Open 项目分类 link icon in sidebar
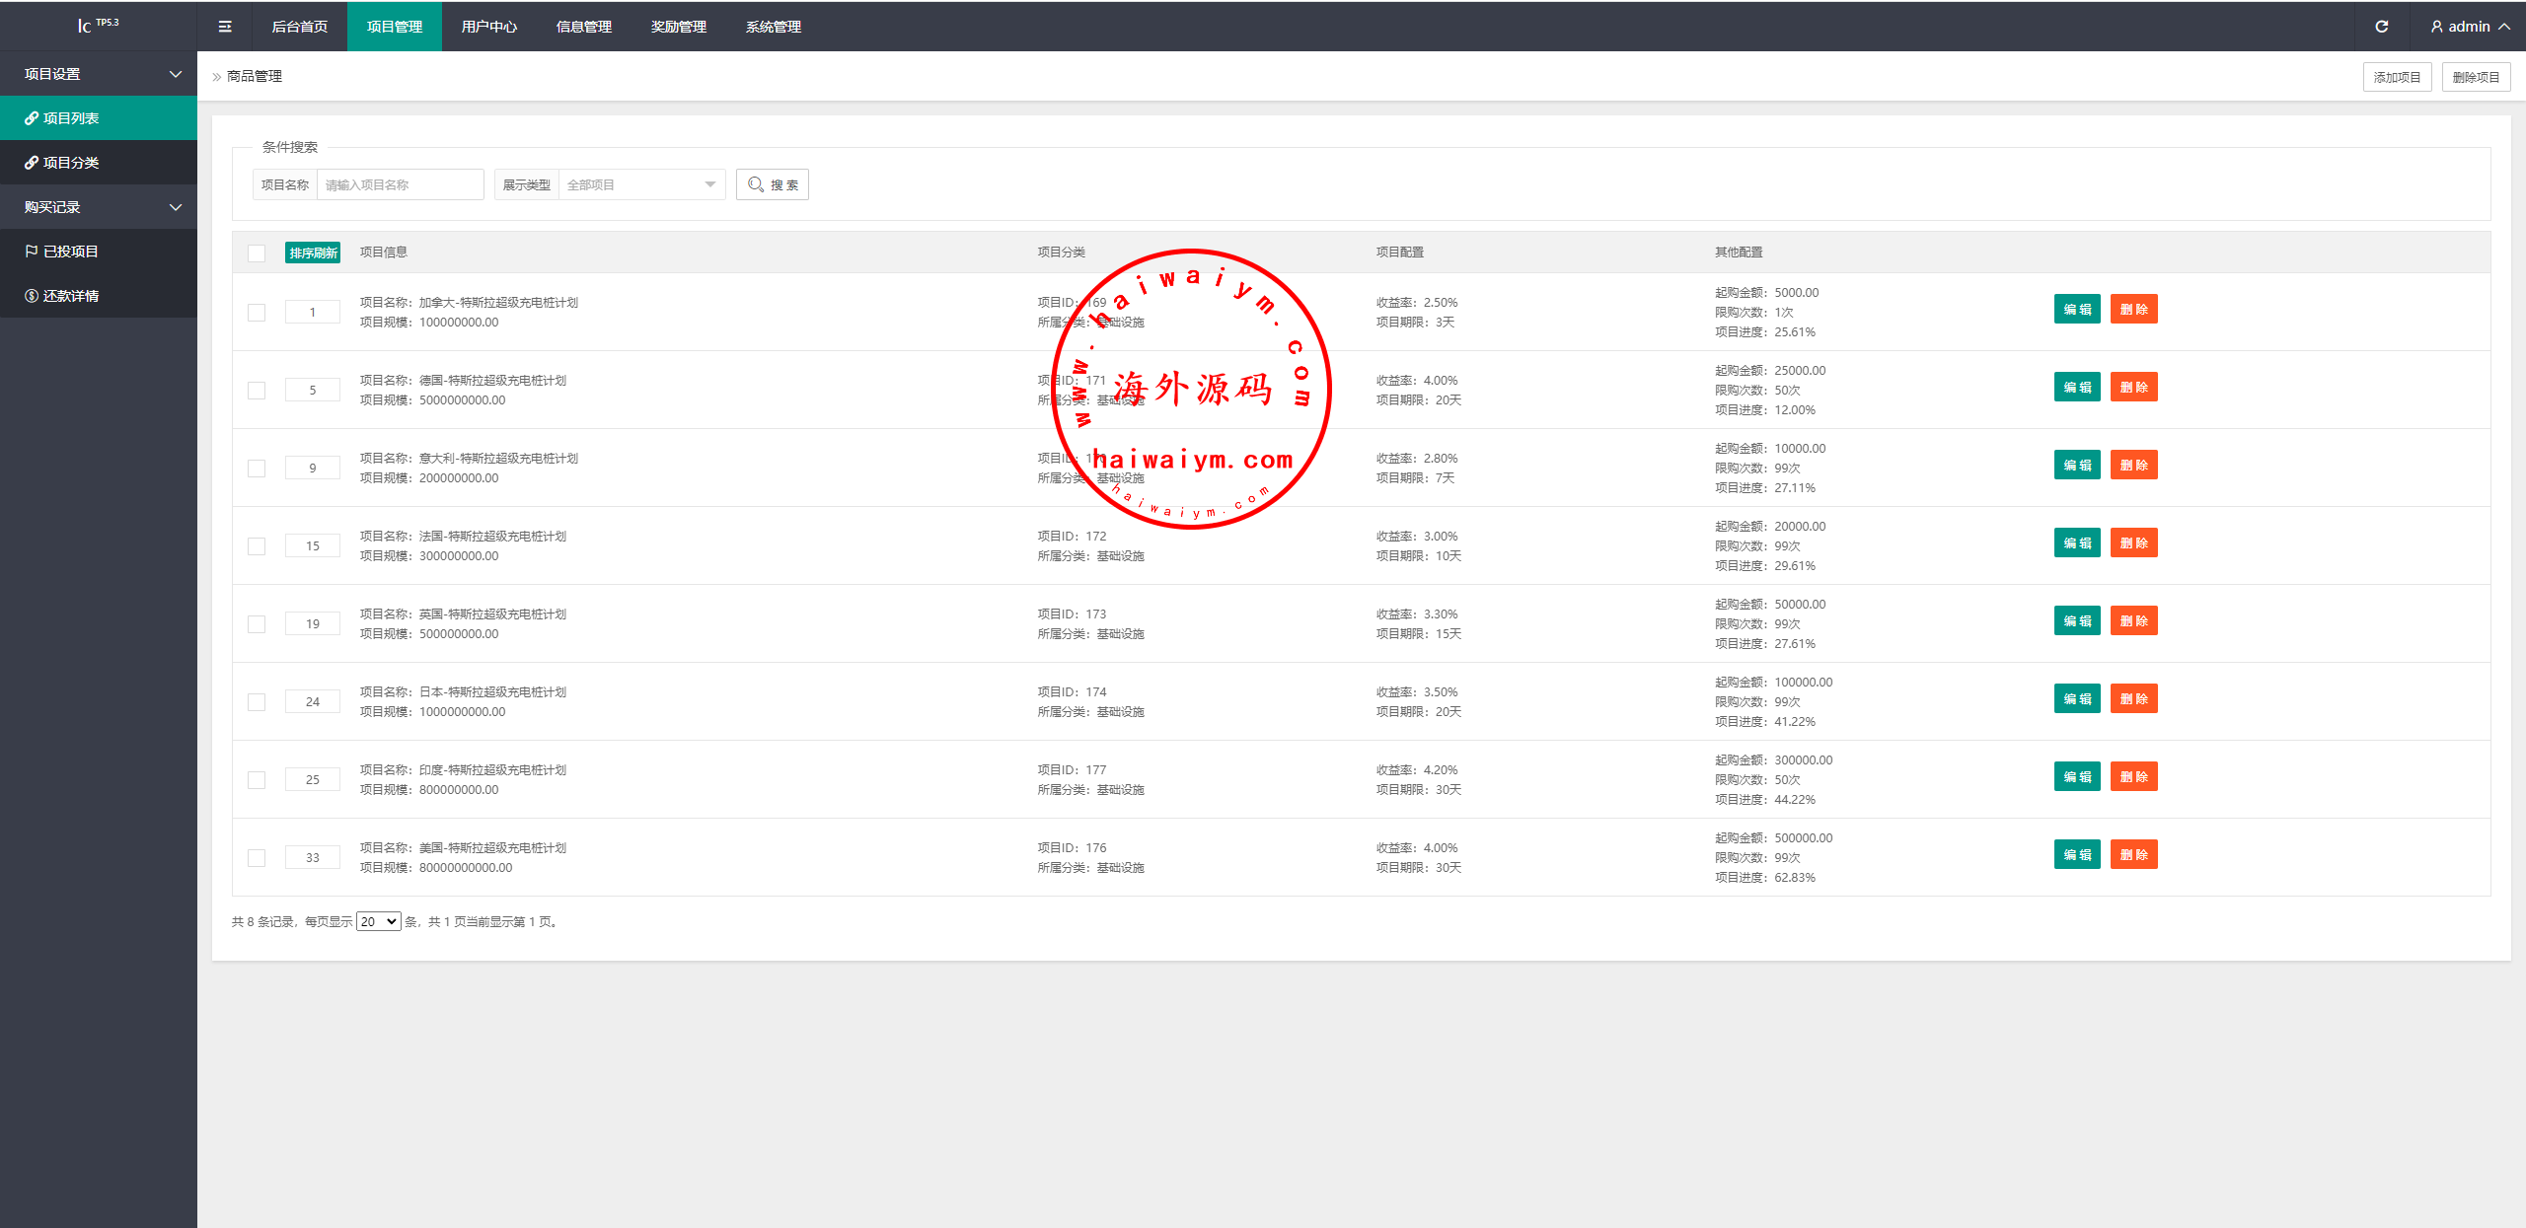The height and width of the screenshot is (1228, 2526). 32,163
